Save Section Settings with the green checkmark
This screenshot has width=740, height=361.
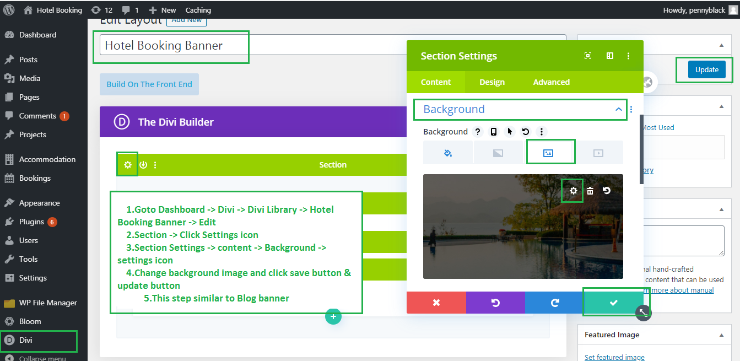pos(614,303)
